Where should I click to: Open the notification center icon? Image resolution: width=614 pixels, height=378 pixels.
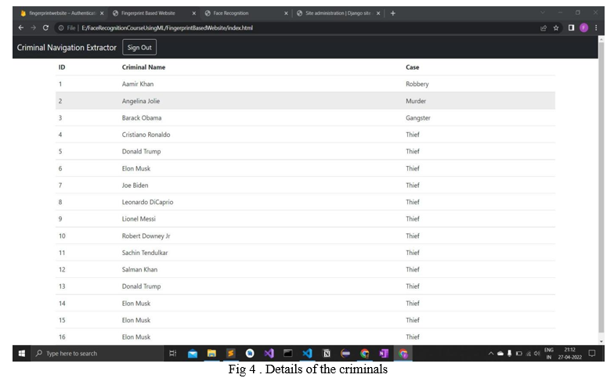592,354
